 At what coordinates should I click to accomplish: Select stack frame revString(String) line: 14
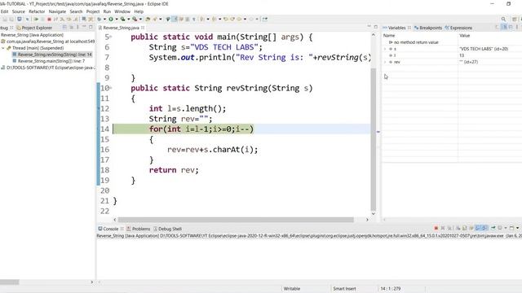point(52,55)
